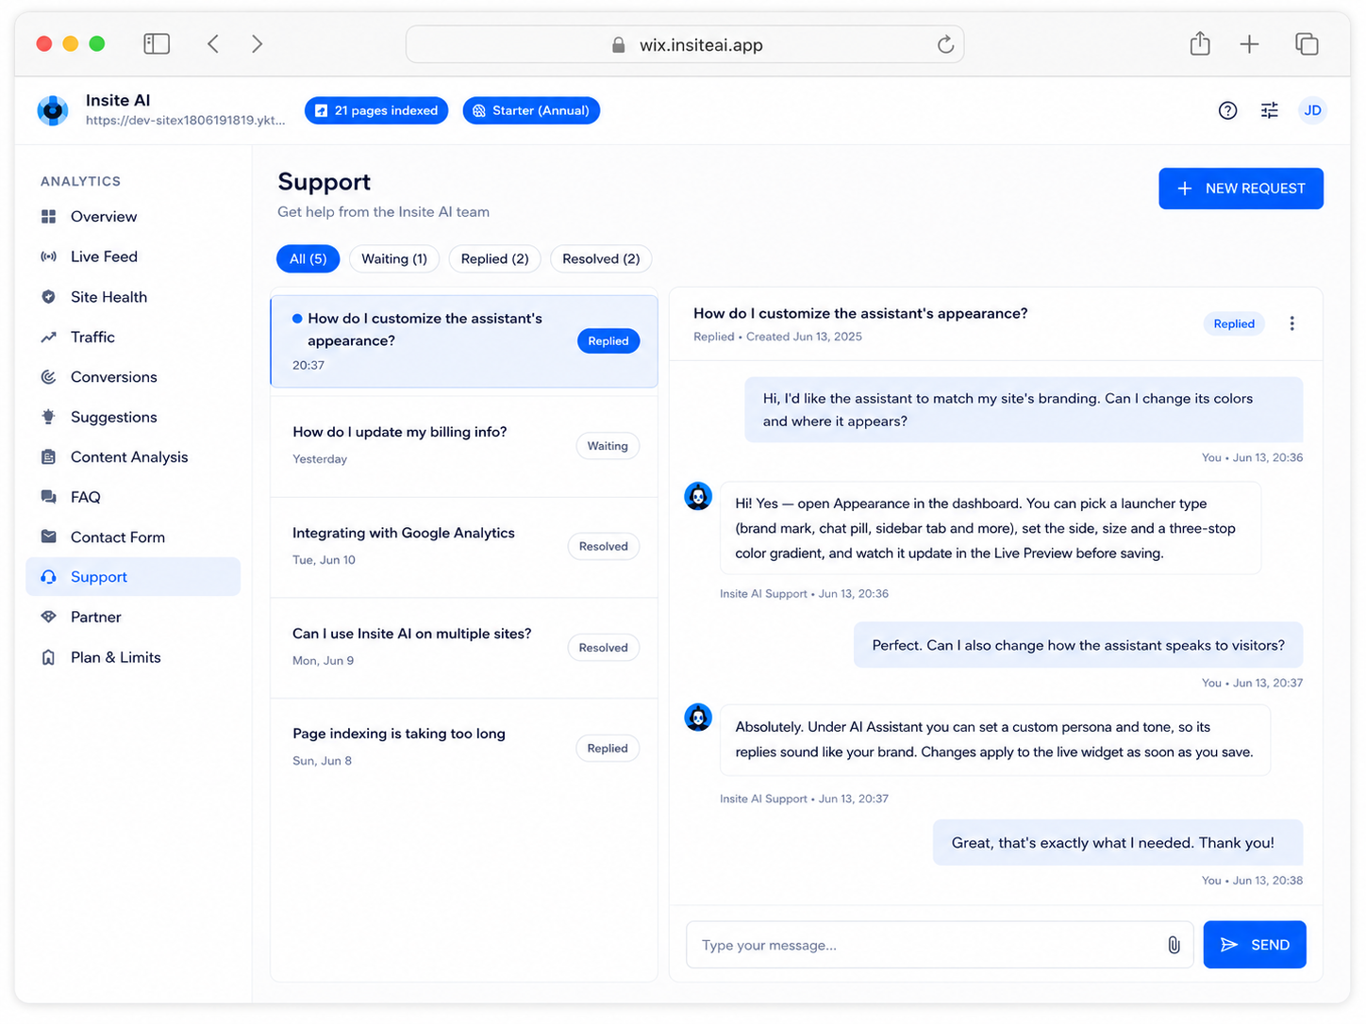Click the FAQ chat bubbles icon
The image size is (1366, 1024).
click(x=48, y=497)
